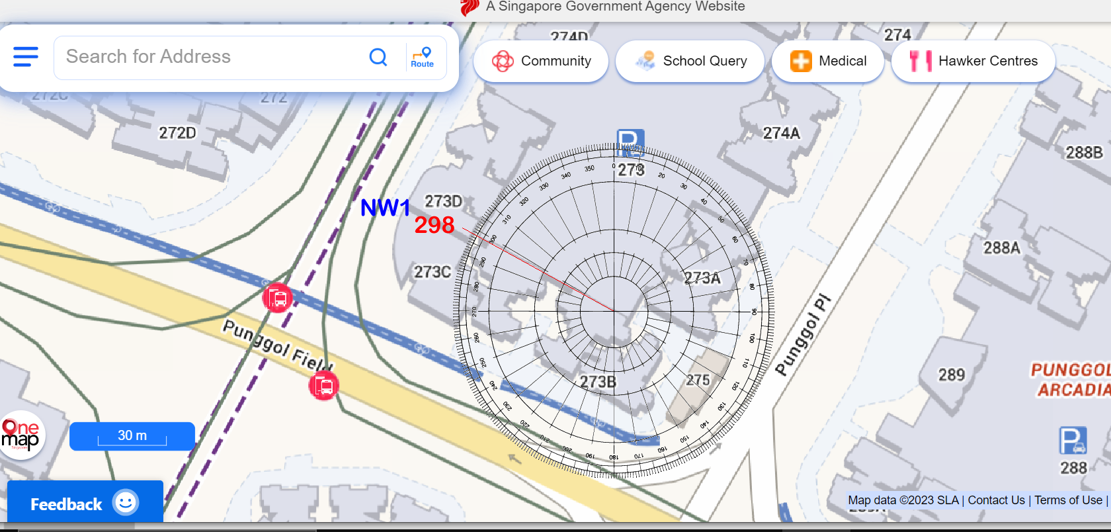
Task: Open the Contact Us link
Action: 996,500
